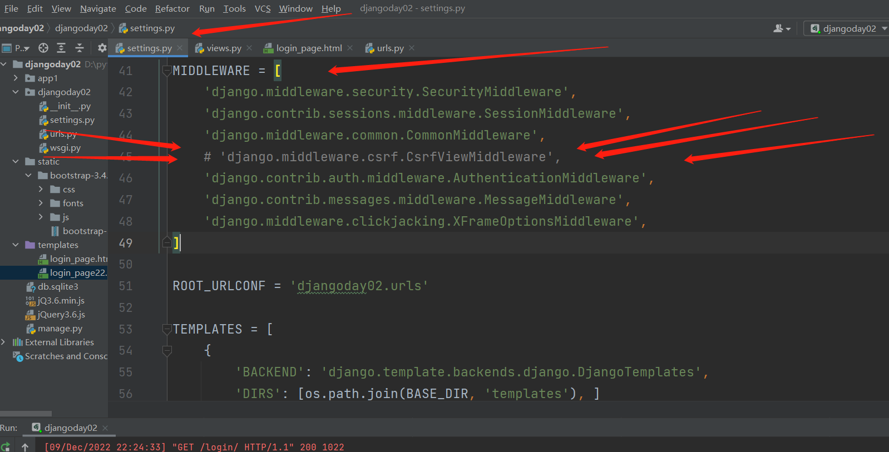Click the 'GET /login/' log line in Run output
The height and width of the screenshot is (452, 889).
click(x=194, y=447)
